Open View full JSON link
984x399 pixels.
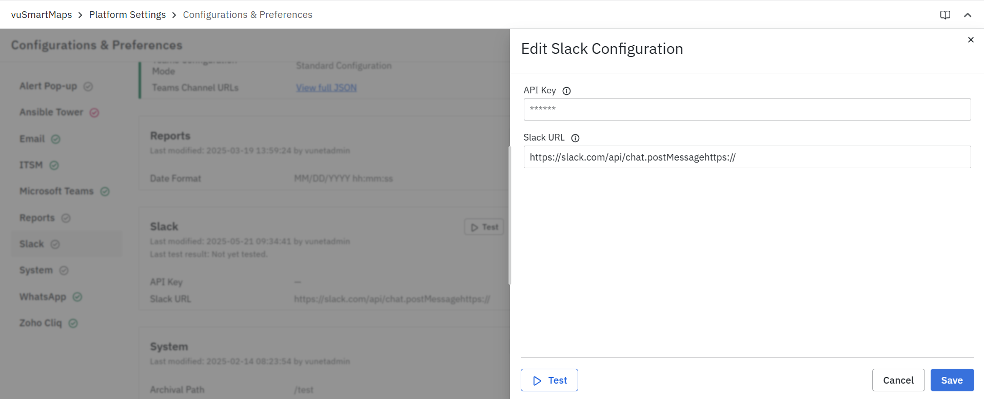point(326,88)
